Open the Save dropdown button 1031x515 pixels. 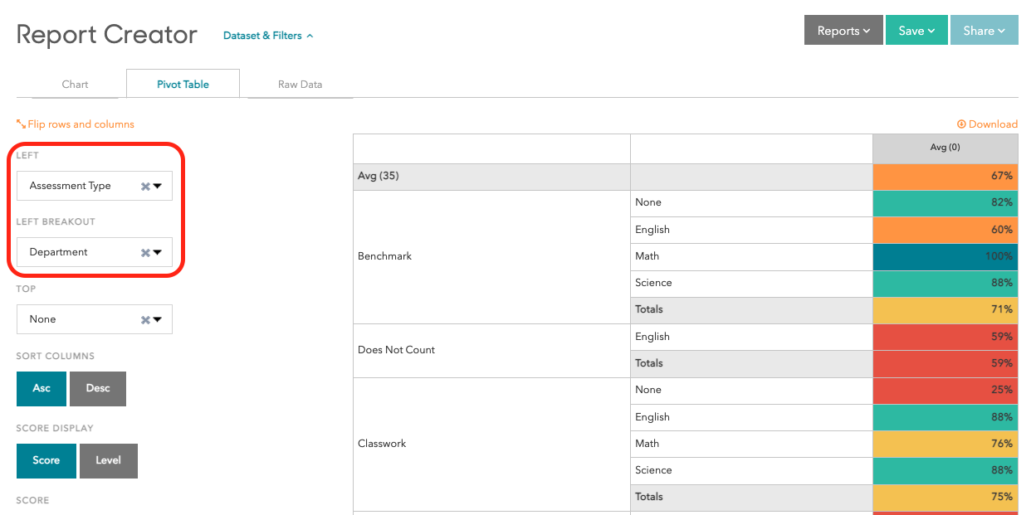tap(916, 31)
